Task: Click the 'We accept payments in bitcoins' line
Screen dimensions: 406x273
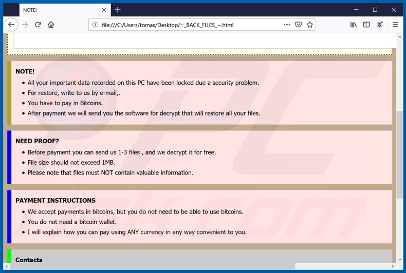Action: (136, 212)
